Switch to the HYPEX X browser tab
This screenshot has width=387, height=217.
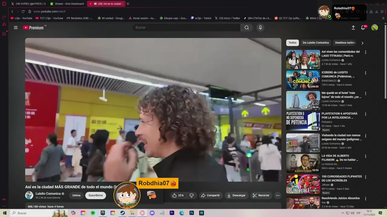click(28, 4)
